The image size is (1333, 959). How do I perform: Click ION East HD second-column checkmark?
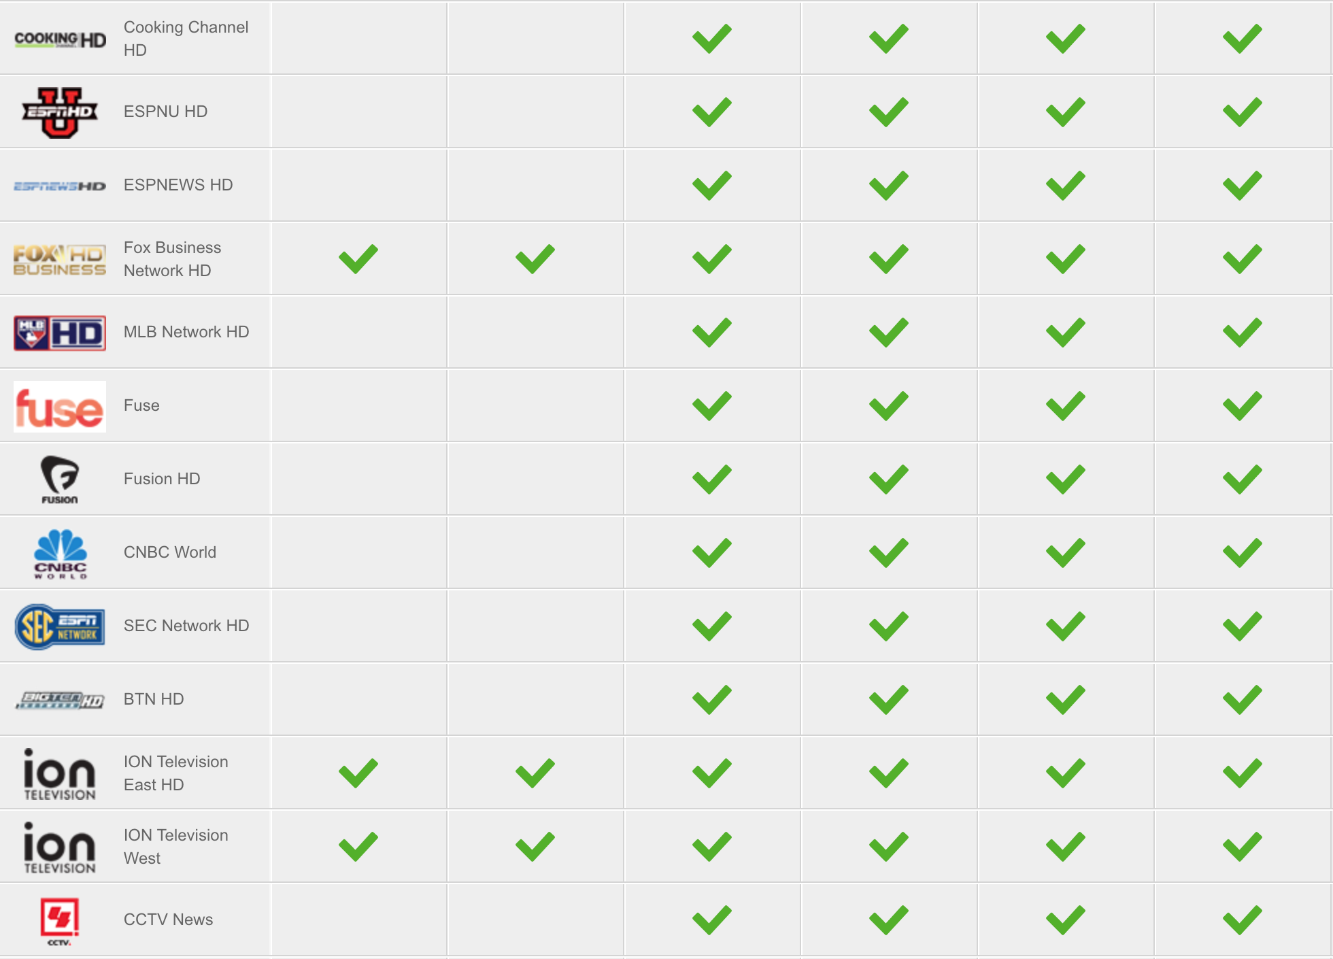(x=535, y=773)
